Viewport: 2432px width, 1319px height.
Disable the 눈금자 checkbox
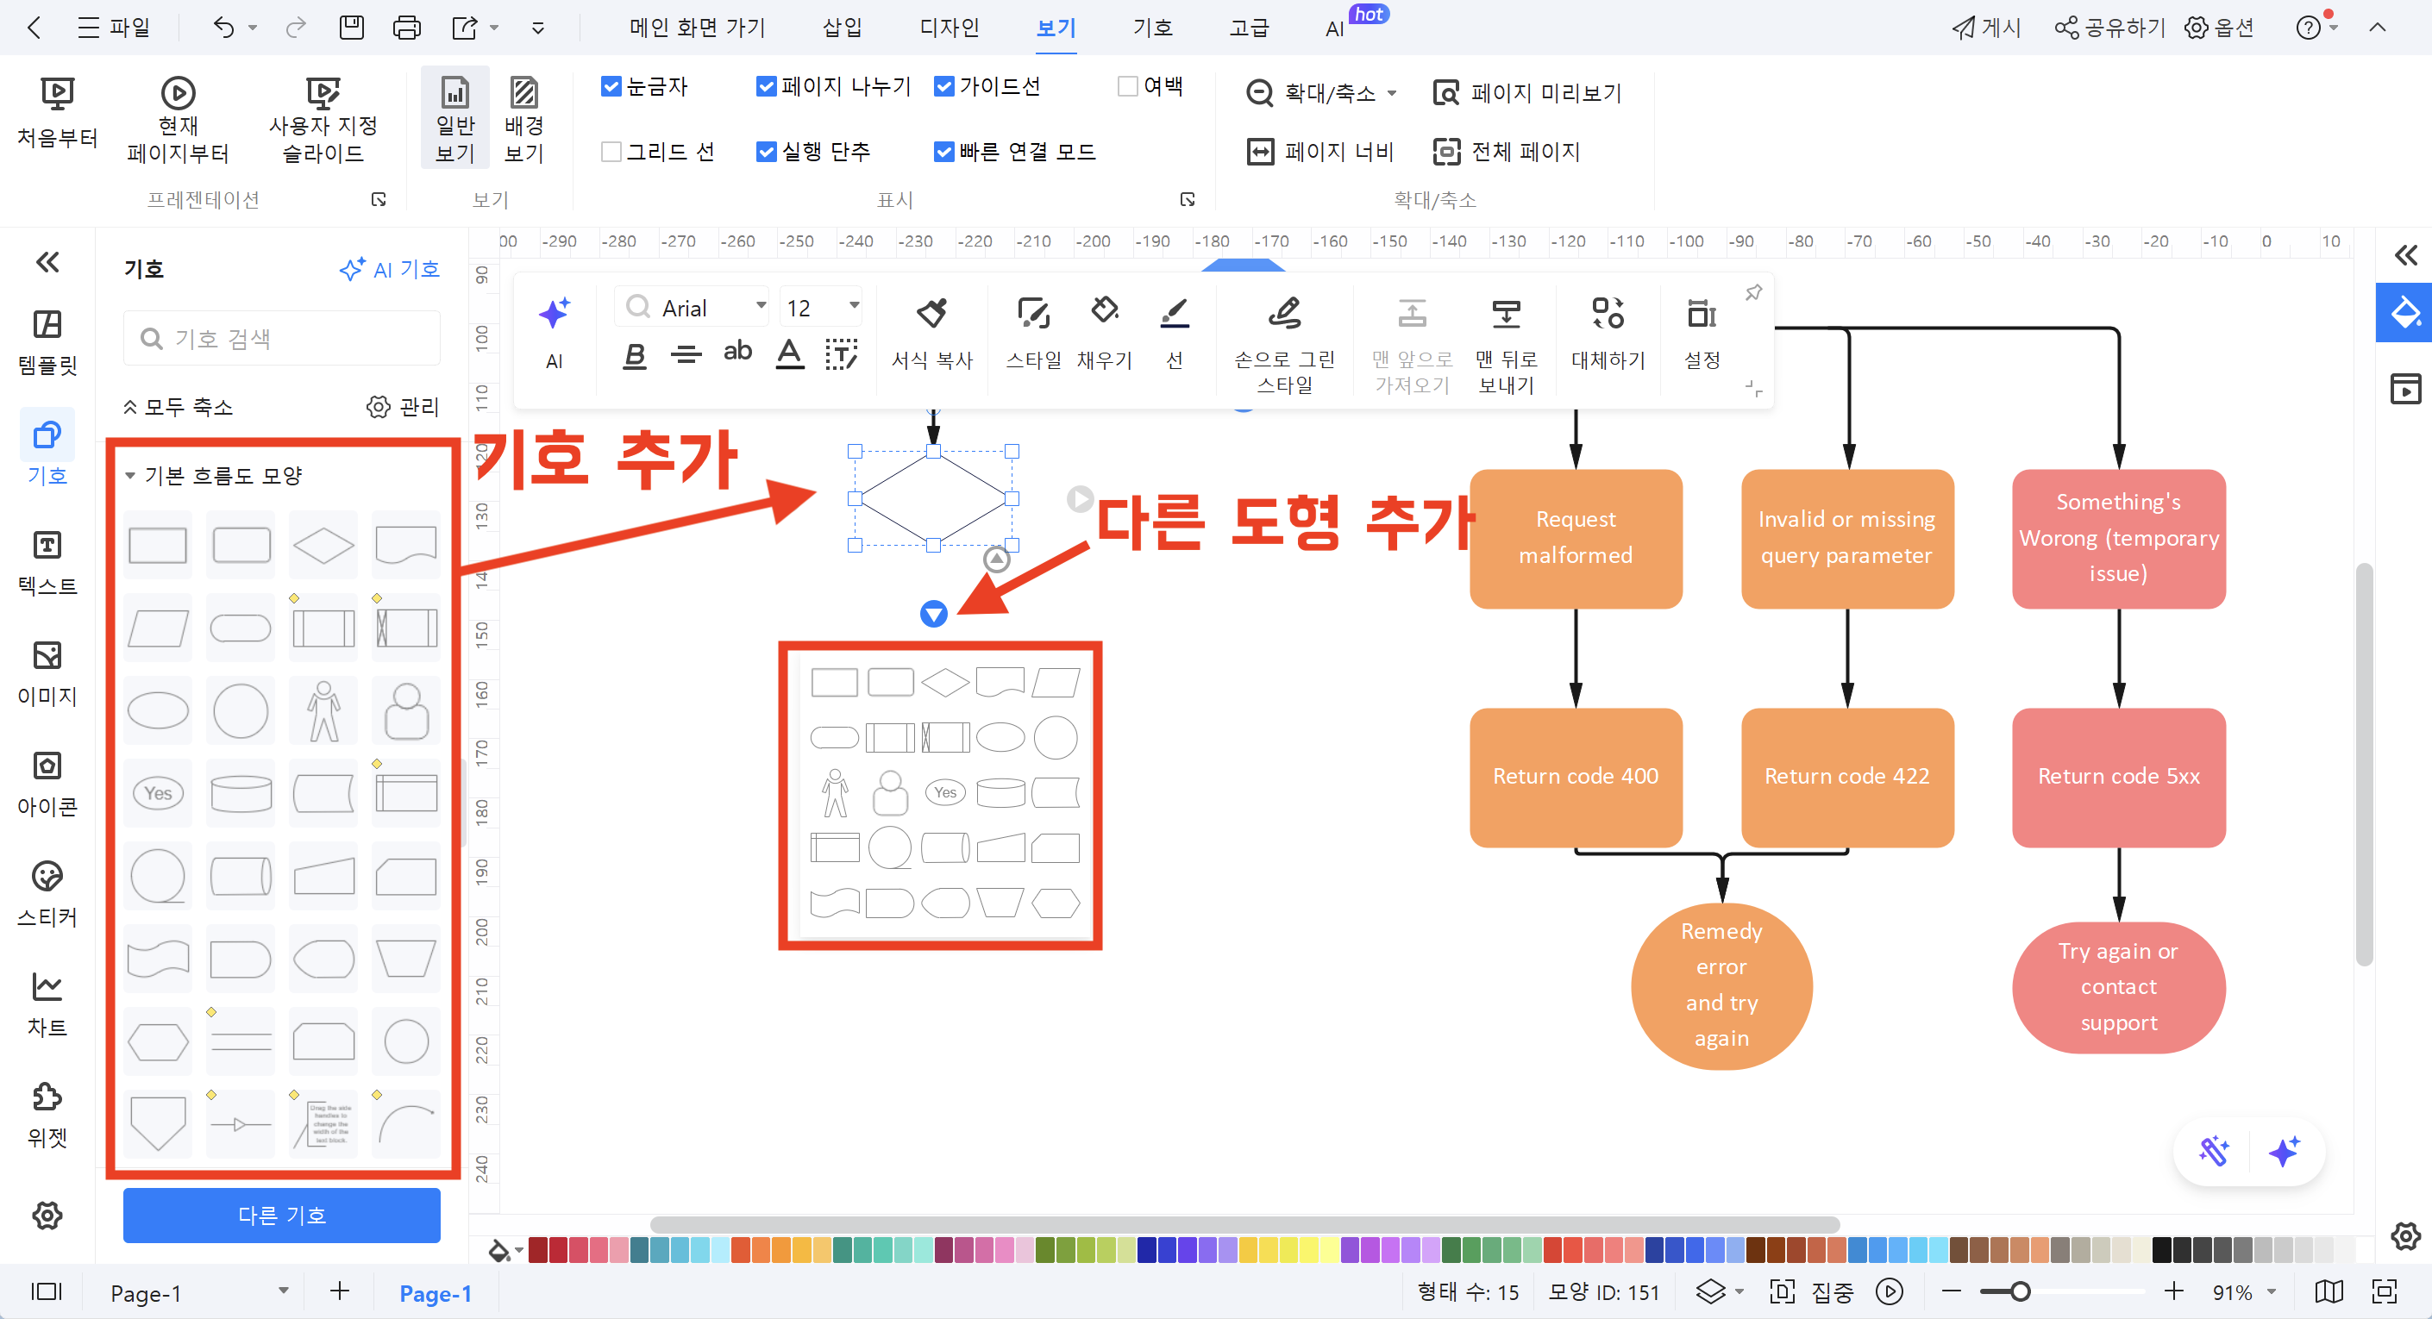pos(610,86)
